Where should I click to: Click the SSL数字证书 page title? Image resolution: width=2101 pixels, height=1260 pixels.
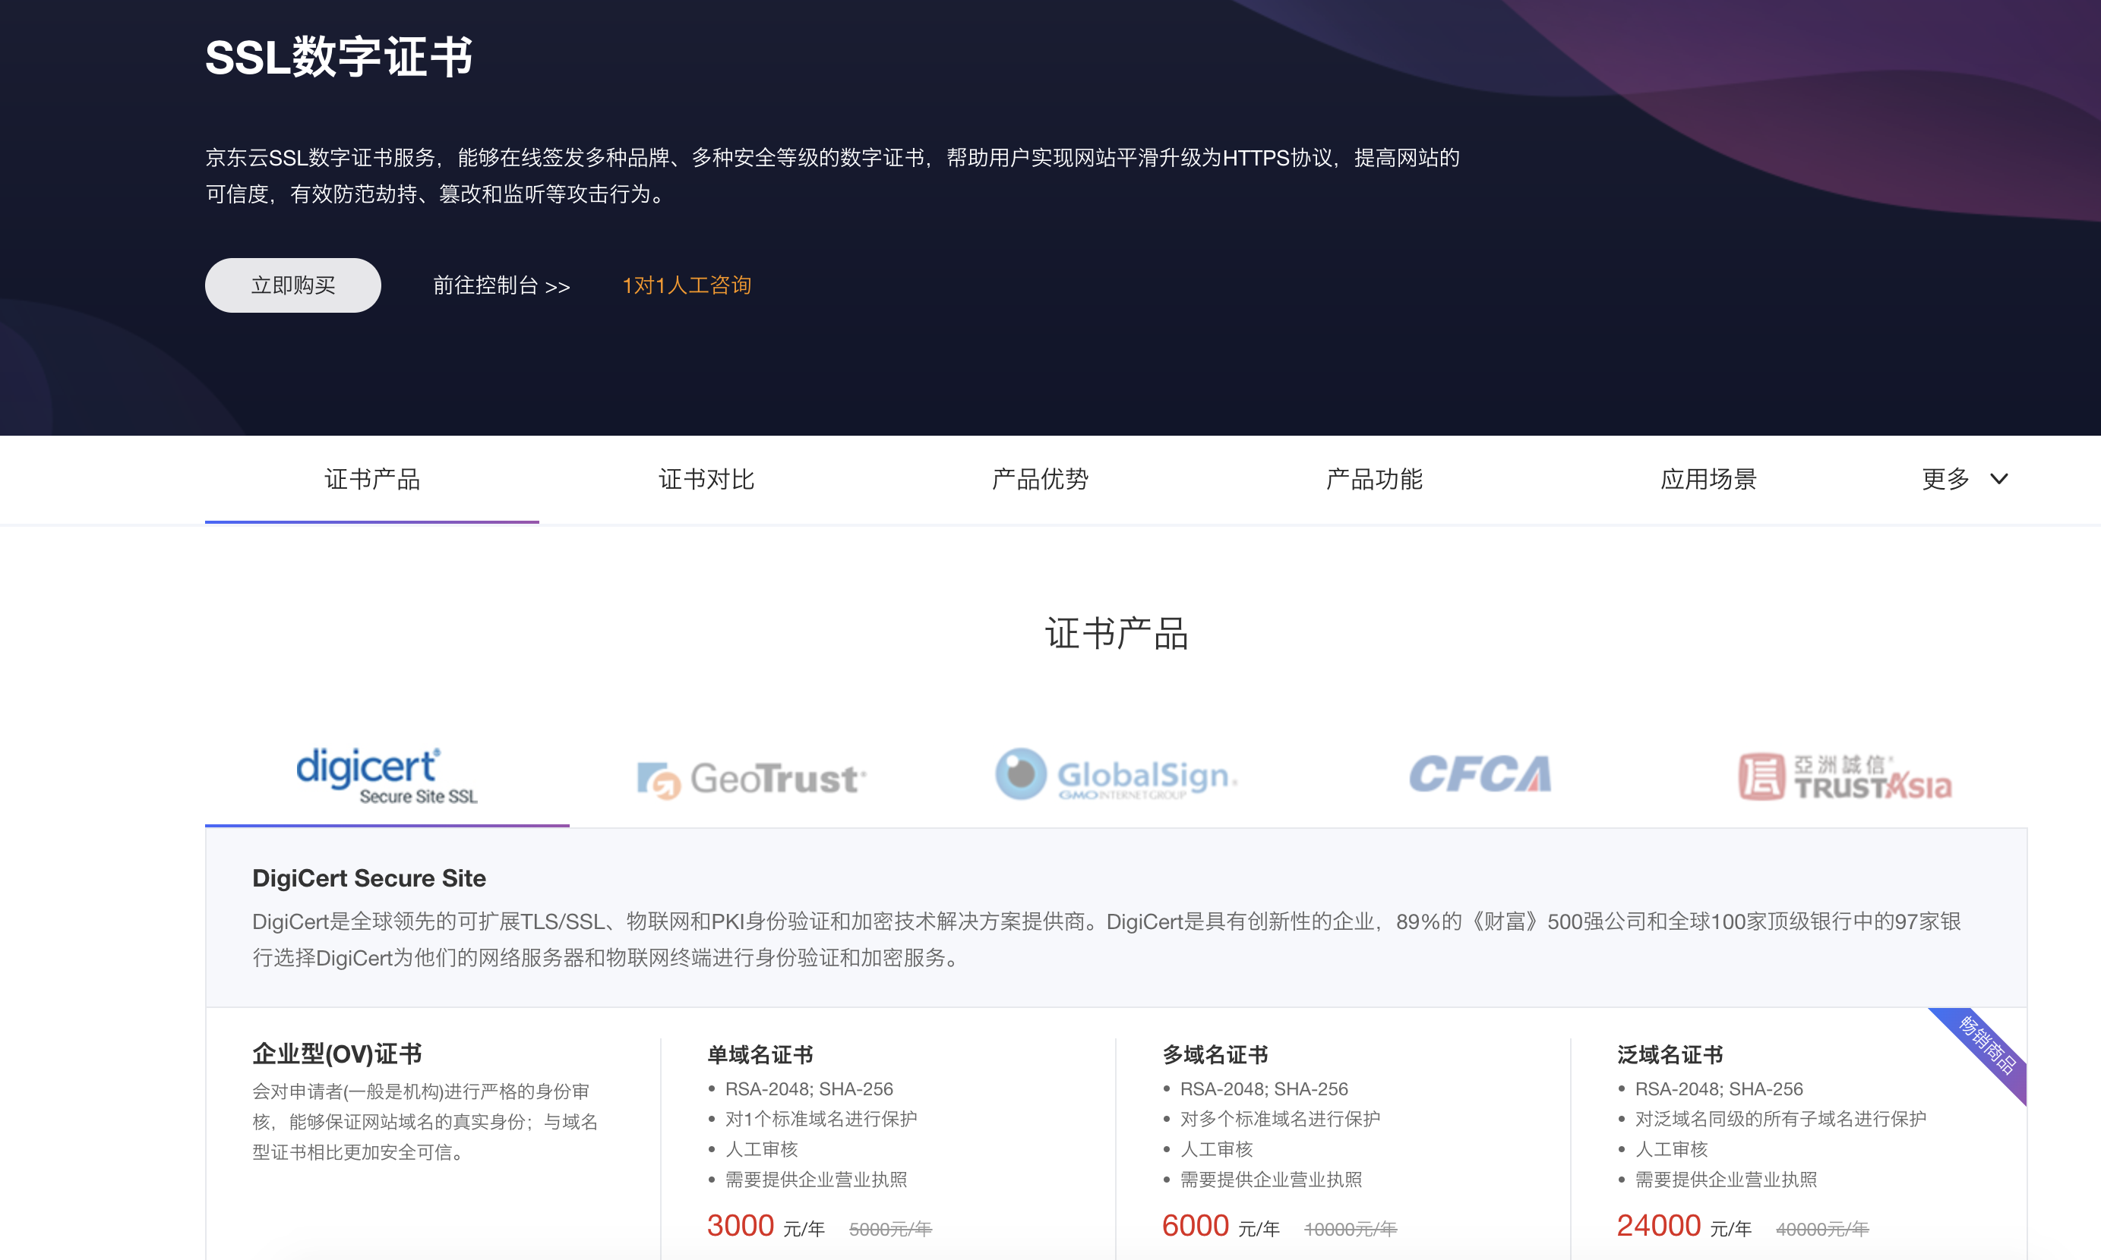tap(339, 58)
